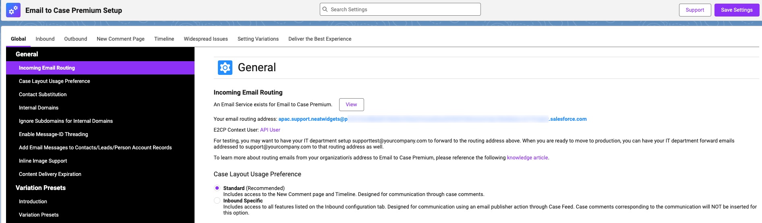Viewport: 762px width, 223px height.
Task: Select Case Layout Usage Preference in sidebar
Action: 100,81
